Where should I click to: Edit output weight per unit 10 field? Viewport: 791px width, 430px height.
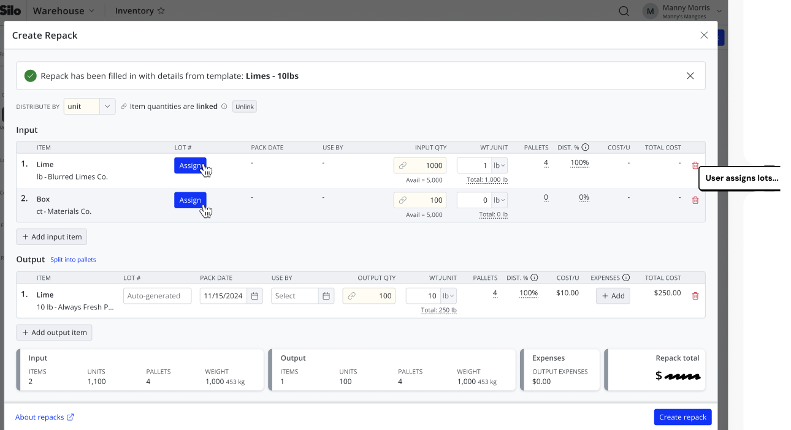tap(423, 296)
